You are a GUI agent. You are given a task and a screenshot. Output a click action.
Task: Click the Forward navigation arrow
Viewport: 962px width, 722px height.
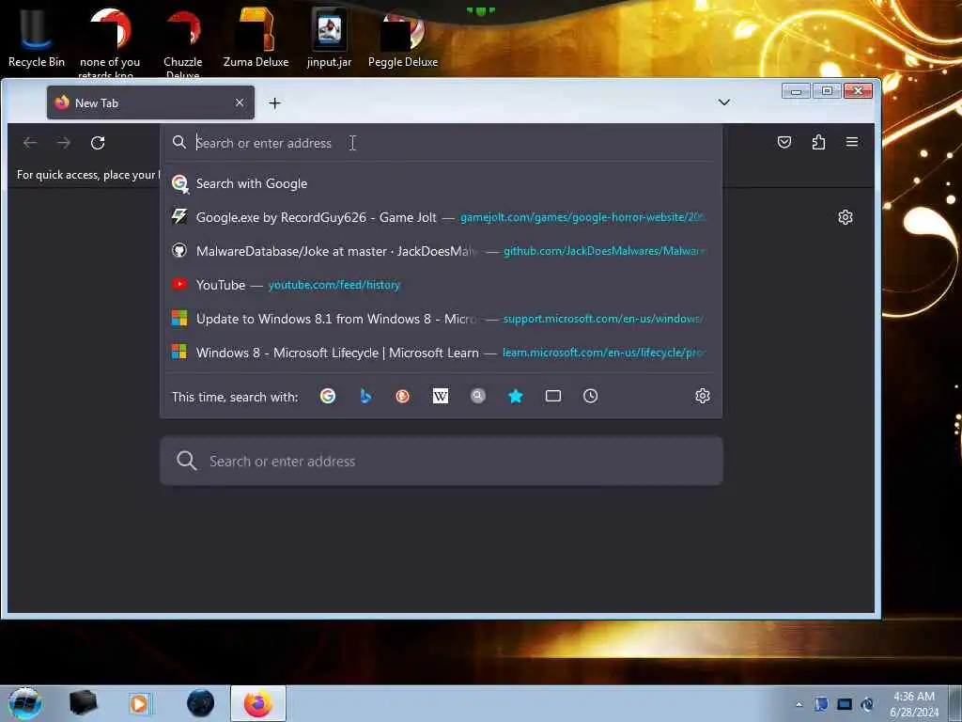pos(64,143)
